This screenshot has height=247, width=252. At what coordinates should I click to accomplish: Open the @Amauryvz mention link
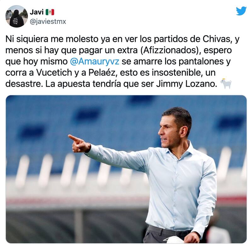click(95, 61)
